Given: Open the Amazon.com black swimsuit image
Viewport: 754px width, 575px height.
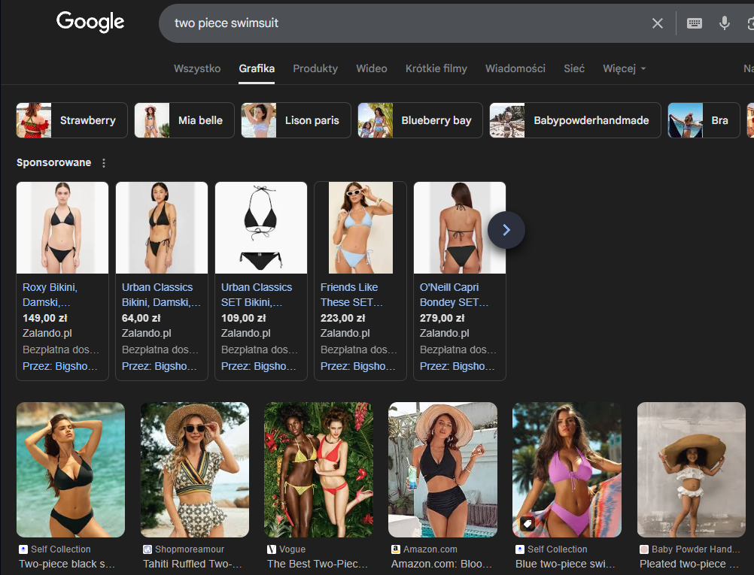Looking at the screenshot, I should (x=443, y=469).
